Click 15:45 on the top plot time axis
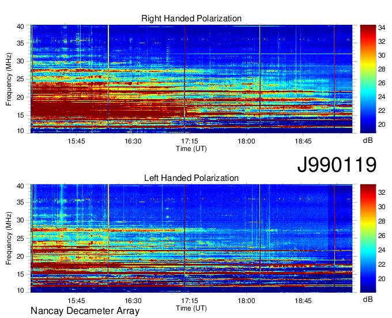 [x=76, y=141]
